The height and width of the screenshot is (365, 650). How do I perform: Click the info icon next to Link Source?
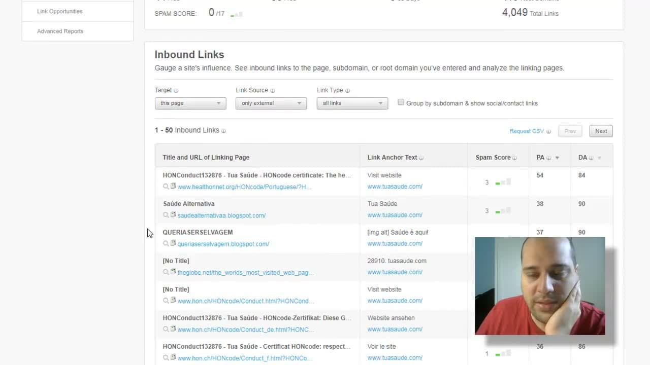point(273,91)
